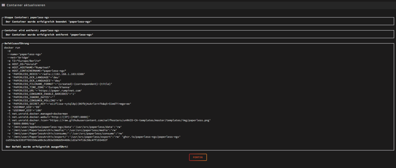Click the net.unraid.docker.webui line
Screen dimensions: 396x168
click(48, 117)
